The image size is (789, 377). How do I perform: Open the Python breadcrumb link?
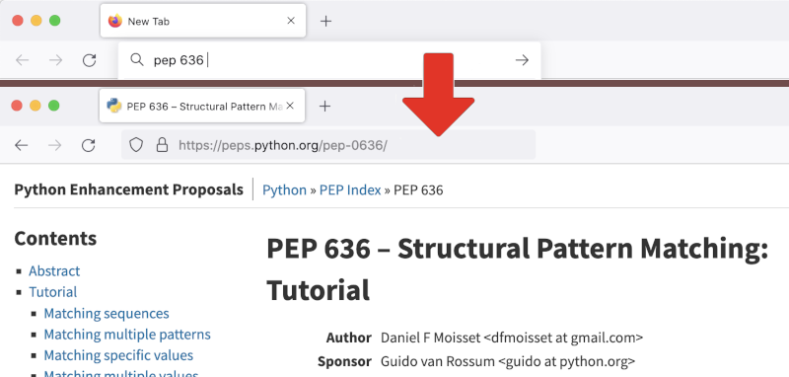point(284,190)
